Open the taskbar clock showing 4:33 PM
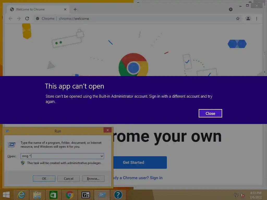 [x=256, y=195]
